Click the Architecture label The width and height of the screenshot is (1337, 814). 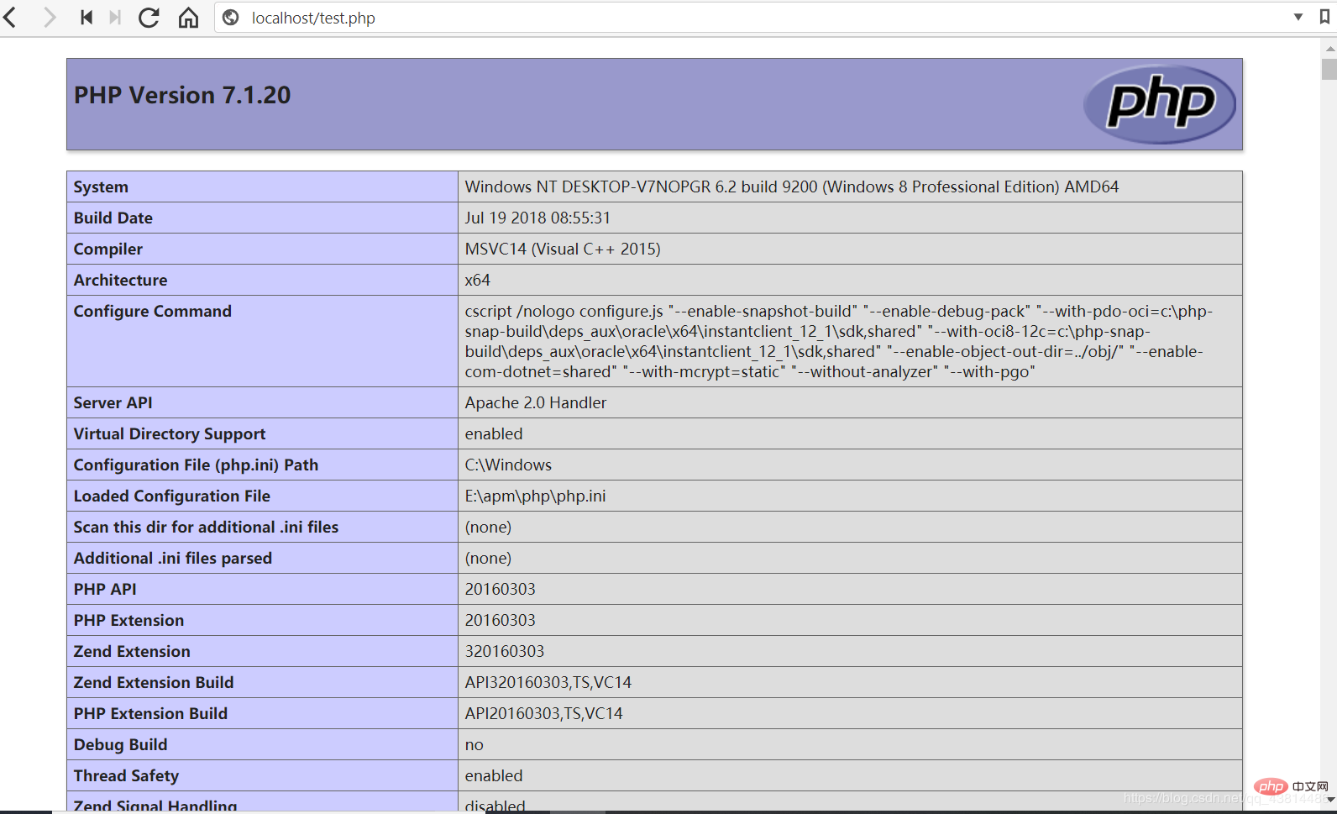point(120,280)
